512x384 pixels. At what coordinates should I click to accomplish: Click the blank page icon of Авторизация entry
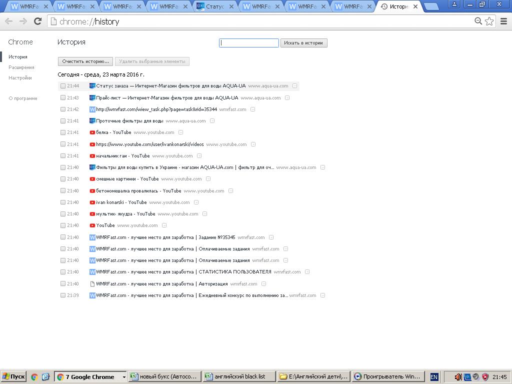coord(92,284)
